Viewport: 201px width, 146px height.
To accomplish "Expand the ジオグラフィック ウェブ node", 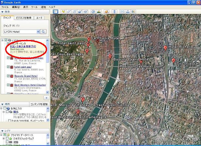I will click(4, 138).
